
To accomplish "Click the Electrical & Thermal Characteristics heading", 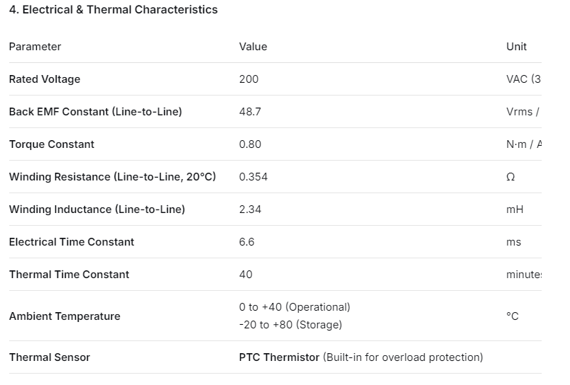I will [113, 10].
